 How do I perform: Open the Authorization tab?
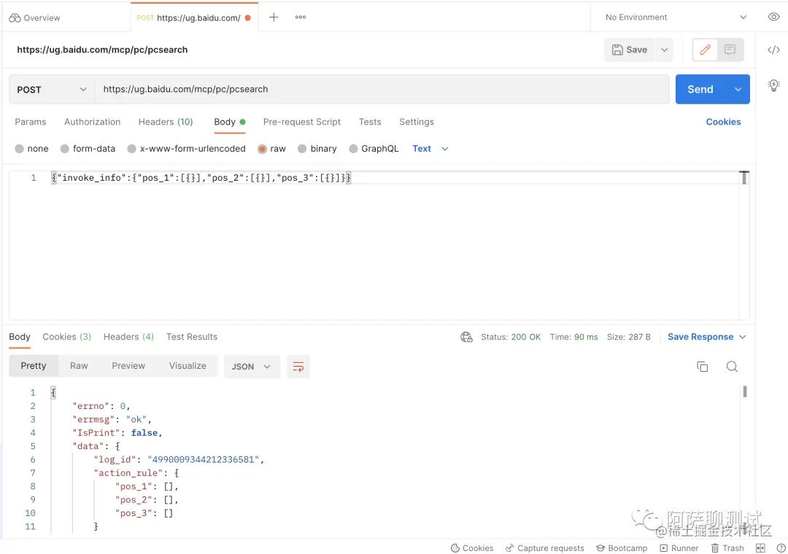93,122
